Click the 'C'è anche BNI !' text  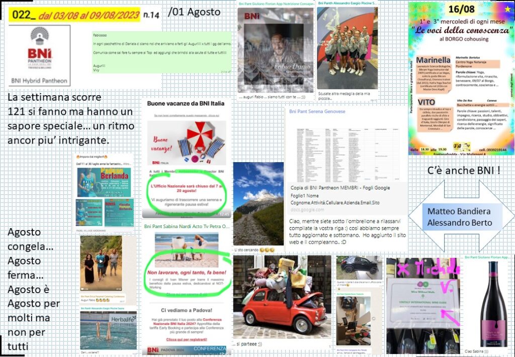tap(464, 171)
